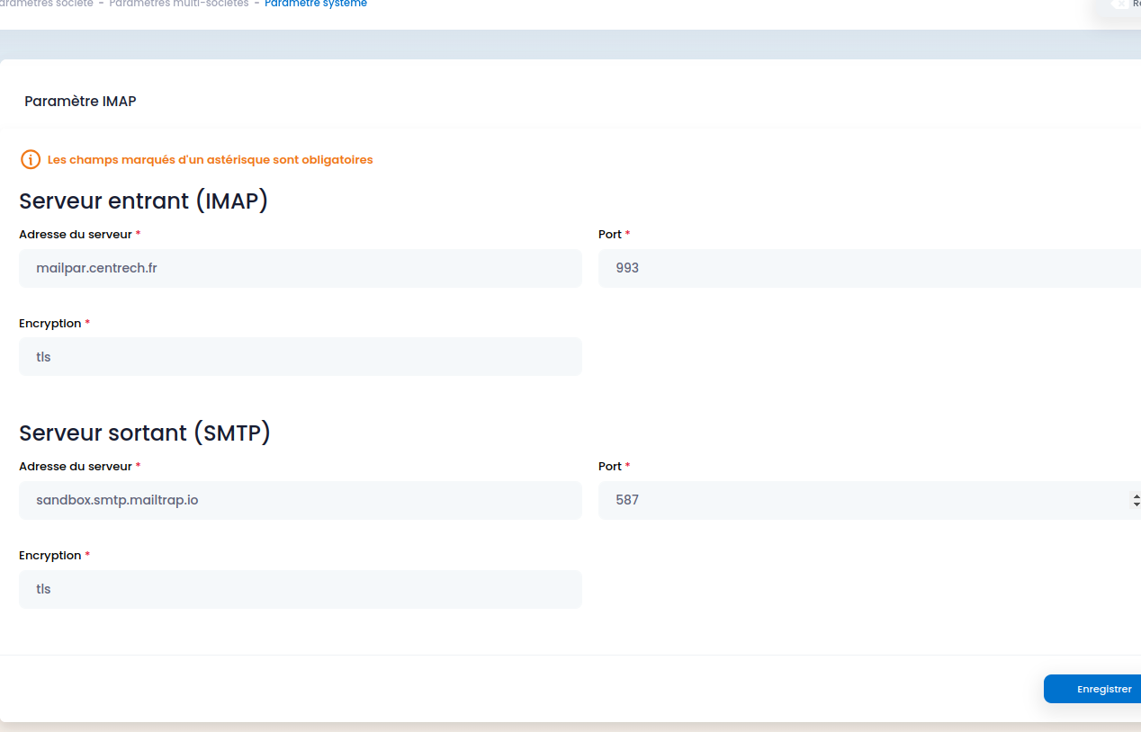Click the Paramètre IMAP card title
1141x732 pixels.
(x=80, y=102)
